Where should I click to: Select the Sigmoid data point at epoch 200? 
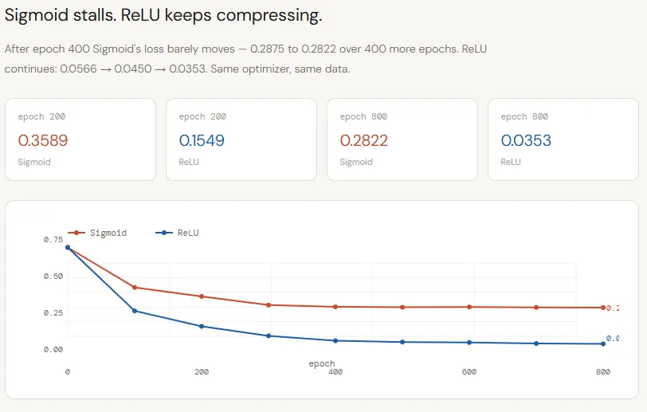click(x=202, y=296)
